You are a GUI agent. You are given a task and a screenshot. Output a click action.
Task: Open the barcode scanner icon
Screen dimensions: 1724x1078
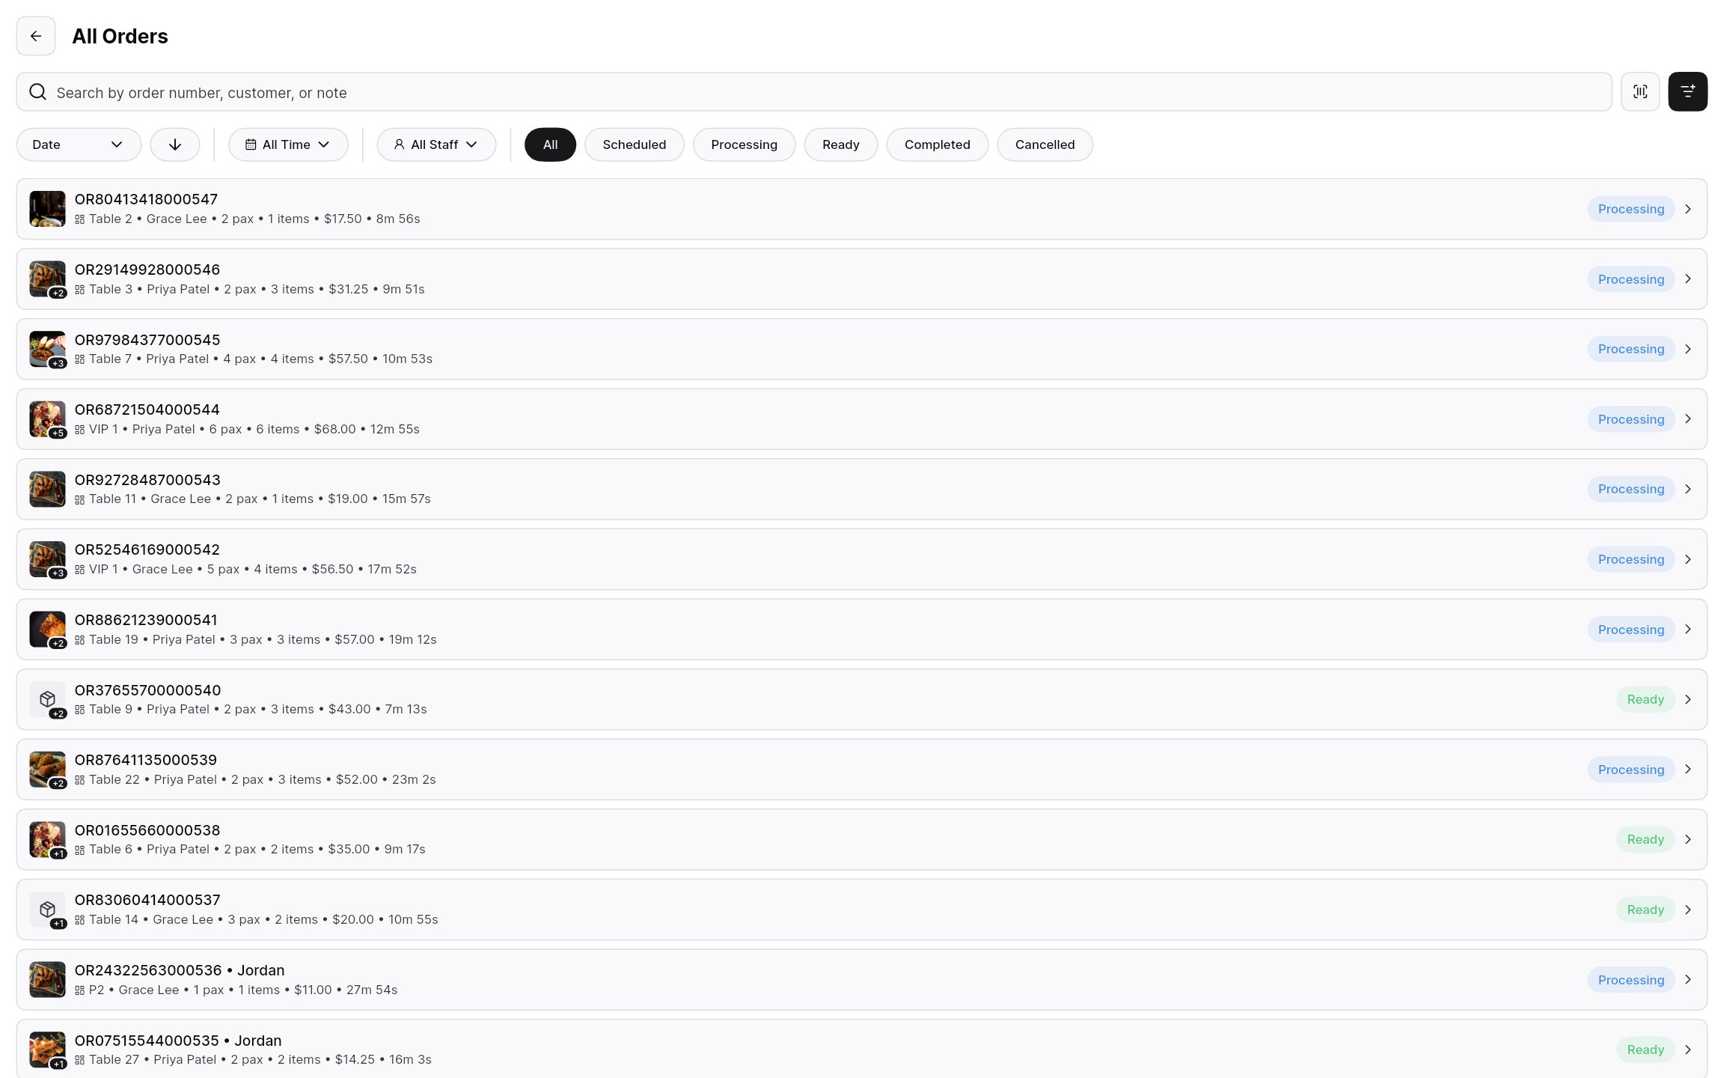(x=1640, y=91)
